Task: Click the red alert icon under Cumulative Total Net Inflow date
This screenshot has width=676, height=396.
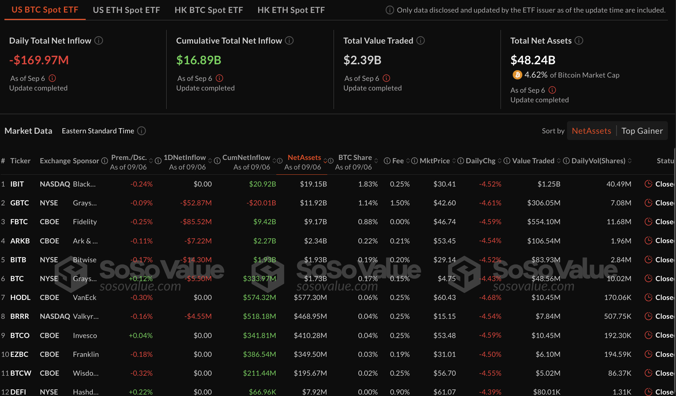Action: pyautogui.click(x=219, y=78)
